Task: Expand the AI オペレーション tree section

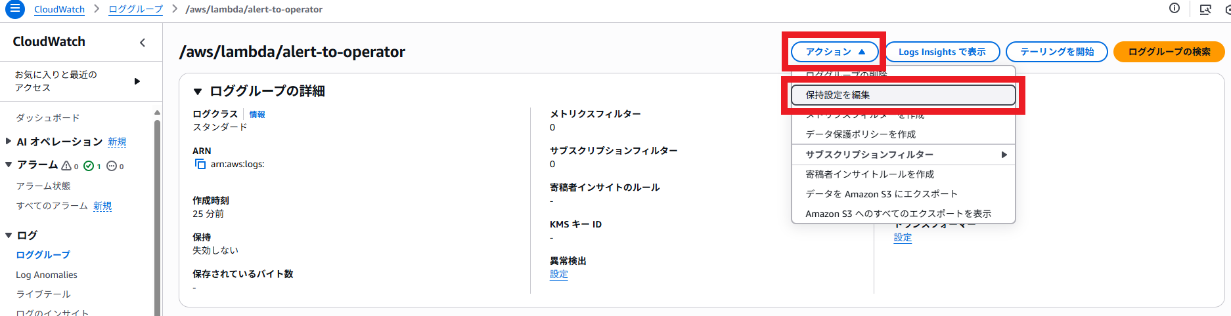Action: tap(9, 142)
